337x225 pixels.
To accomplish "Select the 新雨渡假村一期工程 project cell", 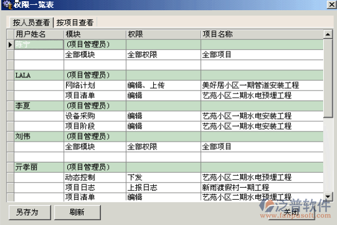I will [262, 188].
